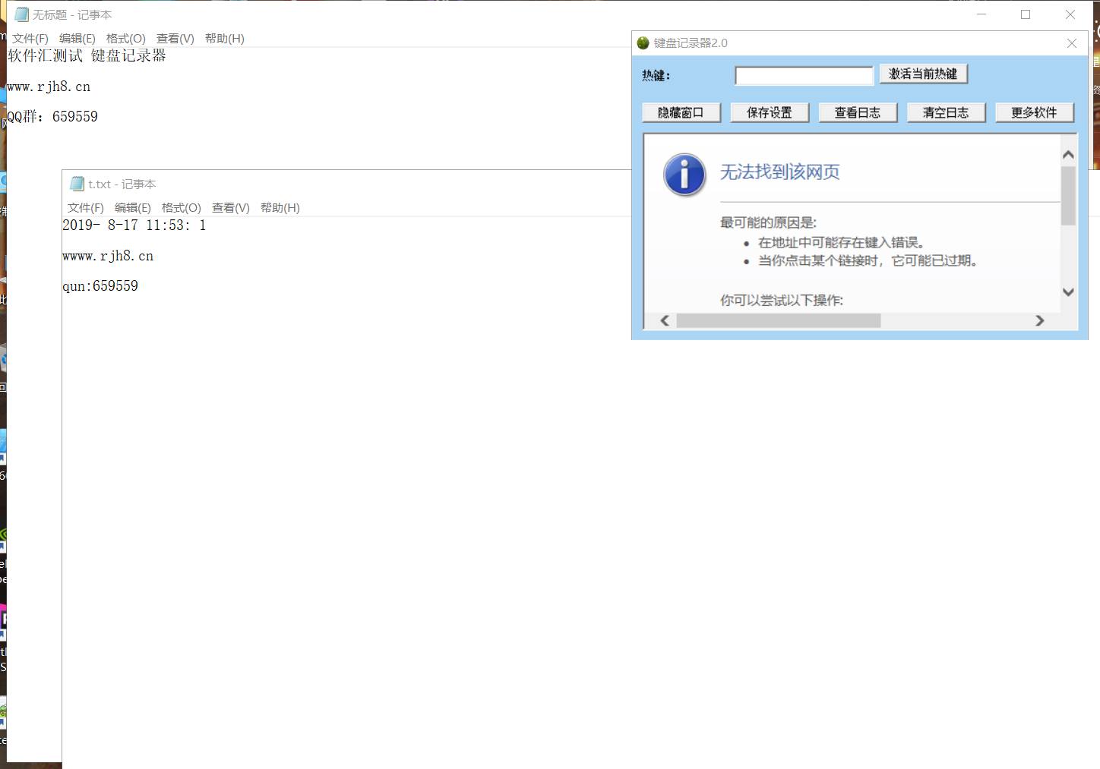Click the 保存设置 button
Image resolution: width=1100 pixels, height=769 pixels.
coord(769,112)
